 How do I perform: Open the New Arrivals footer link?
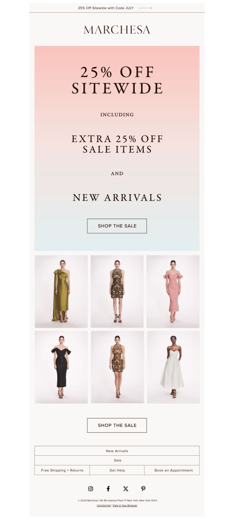click(x=117, y=451)
